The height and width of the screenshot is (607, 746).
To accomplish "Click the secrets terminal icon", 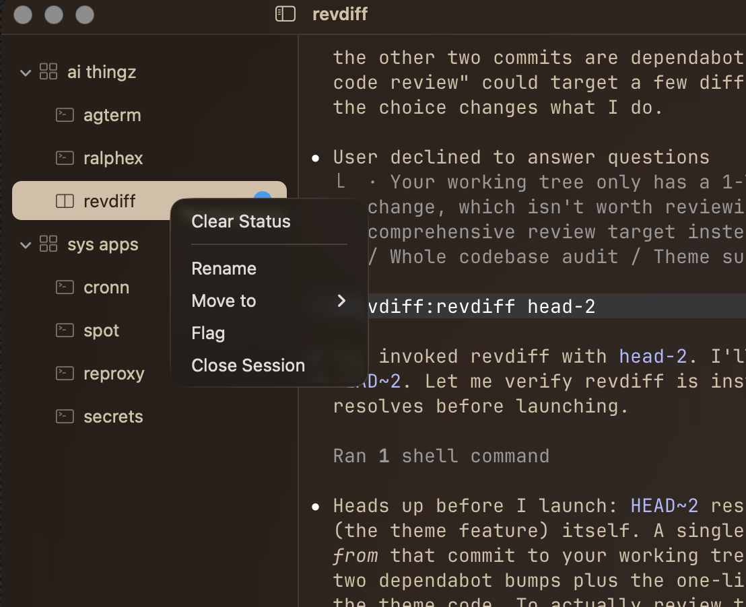I will pos(65,417).
